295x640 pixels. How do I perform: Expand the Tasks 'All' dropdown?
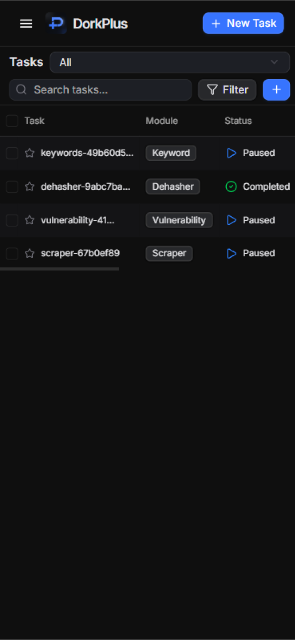[x=170, y=62]
